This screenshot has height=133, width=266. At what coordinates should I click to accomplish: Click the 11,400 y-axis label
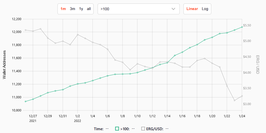(x=17, y=71)
